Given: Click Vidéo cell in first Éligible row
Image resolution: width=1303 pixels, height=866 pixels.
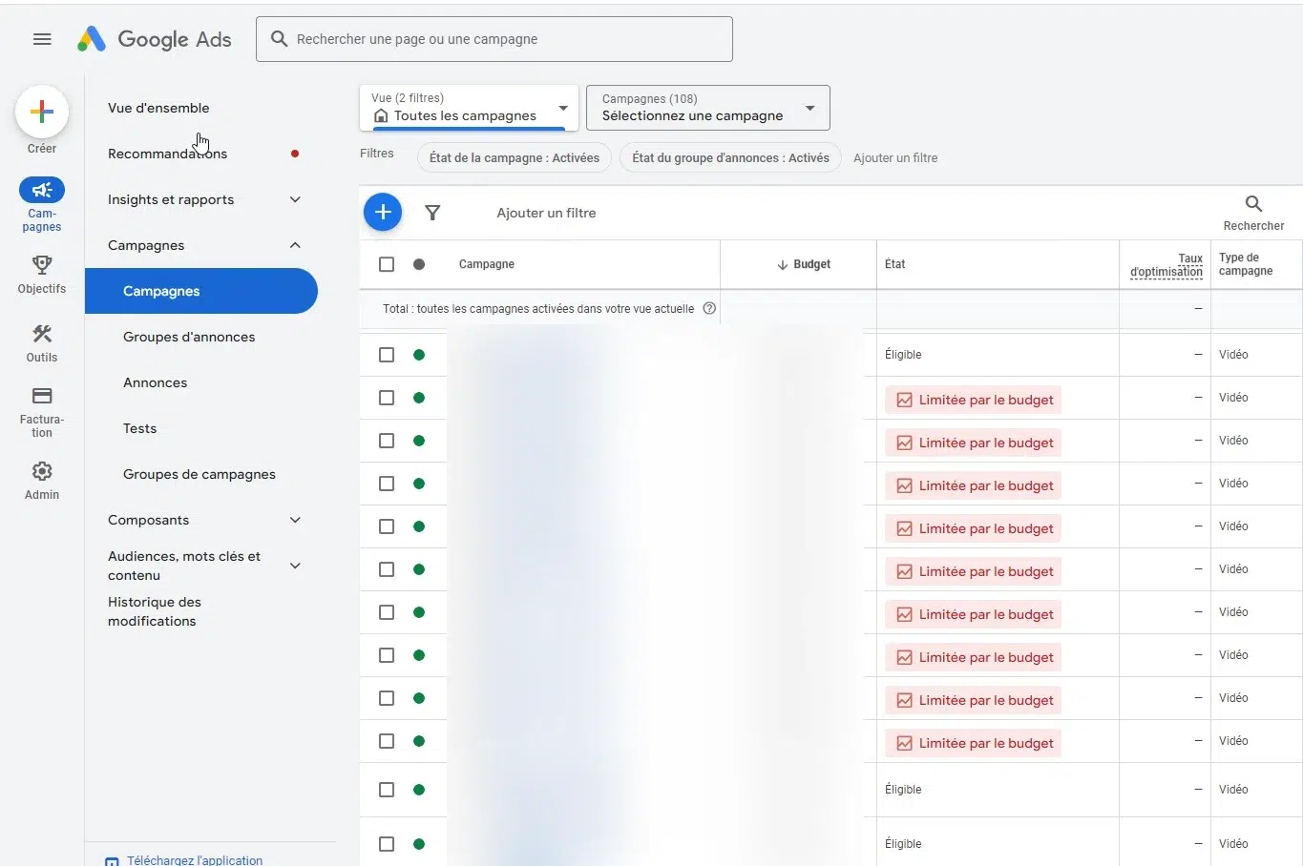Looking at the screenshot, I should click(1233, 355).
